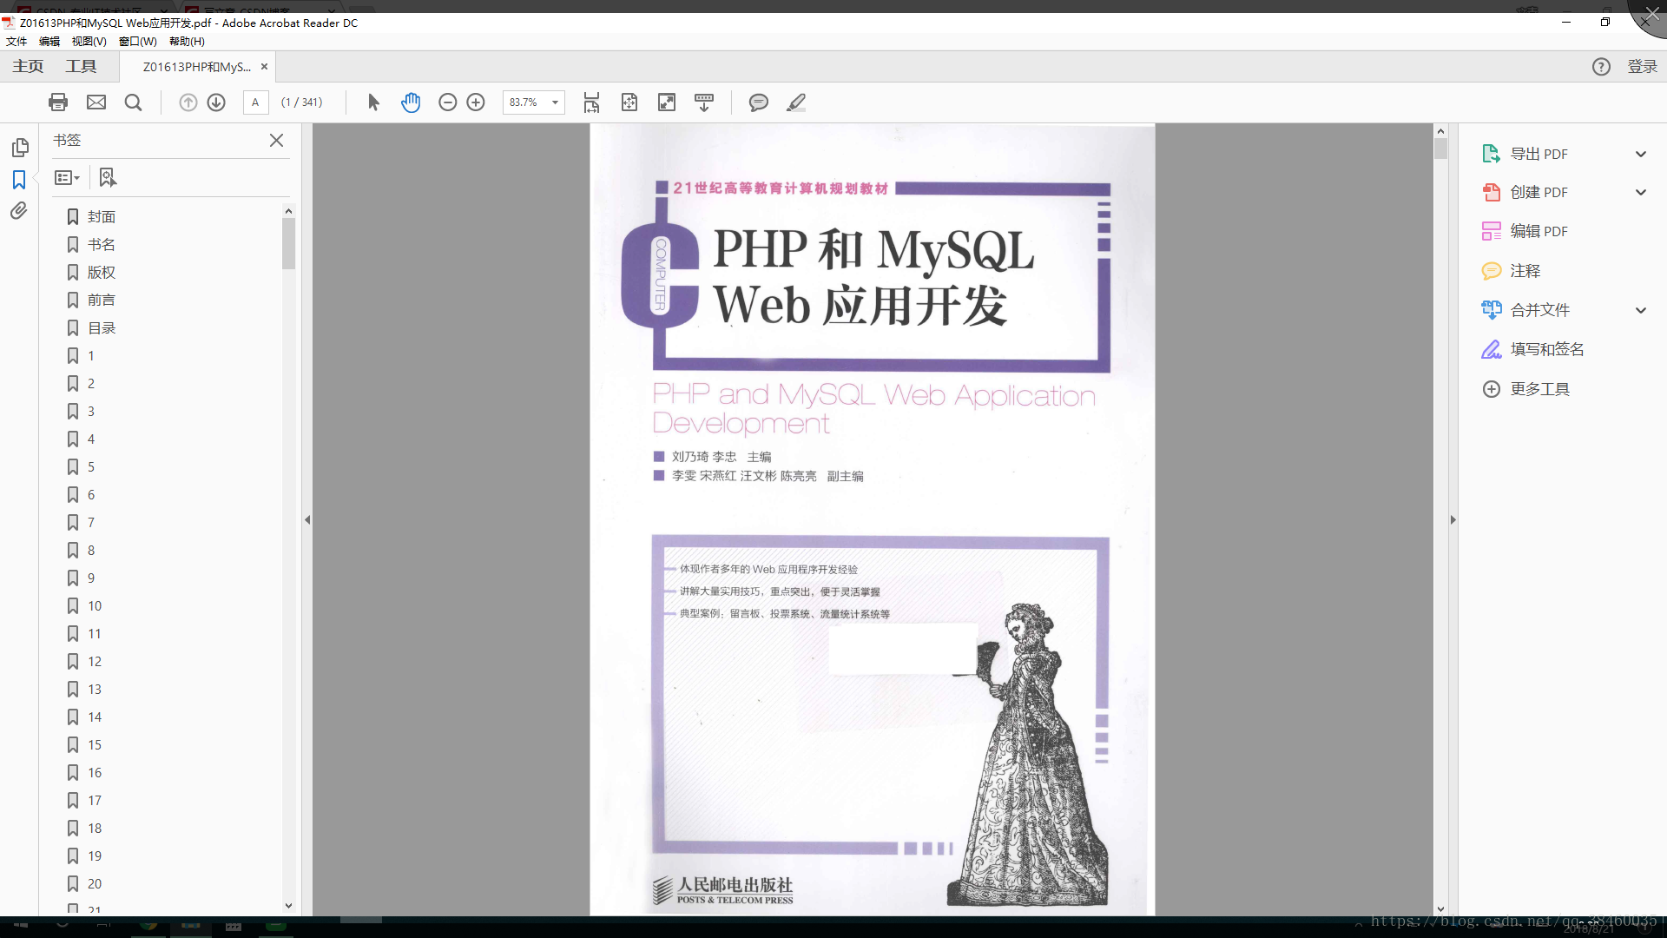Jump to bookmark 15

pos(95,745)
